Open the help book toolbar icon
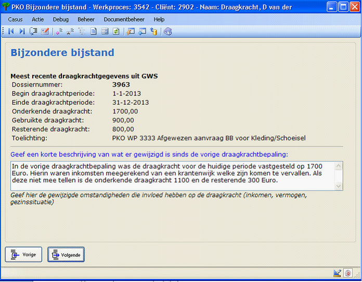This screenshot has width=362, height=282. pos(168,31)
